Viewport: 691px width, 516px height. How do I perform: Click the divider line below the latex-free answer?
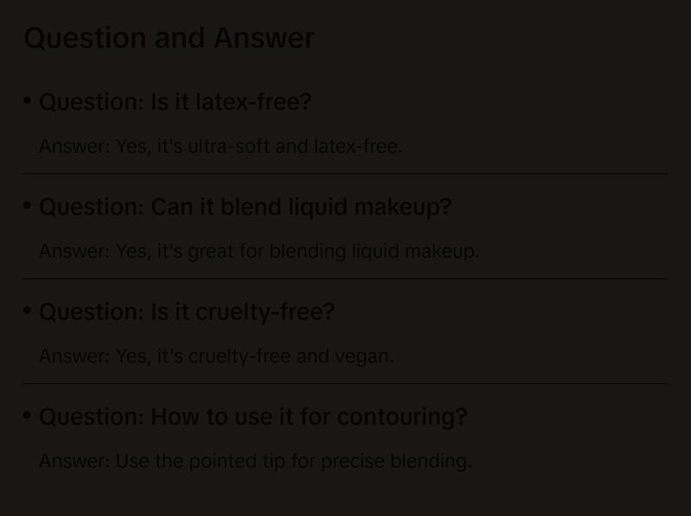[x=345, y=173]
